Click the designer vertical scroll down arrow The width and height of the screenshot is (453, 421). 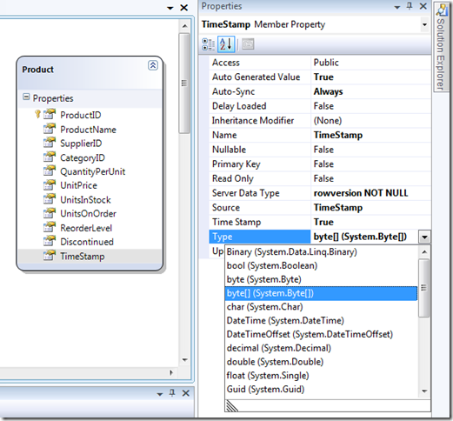[x=184, y=360]
